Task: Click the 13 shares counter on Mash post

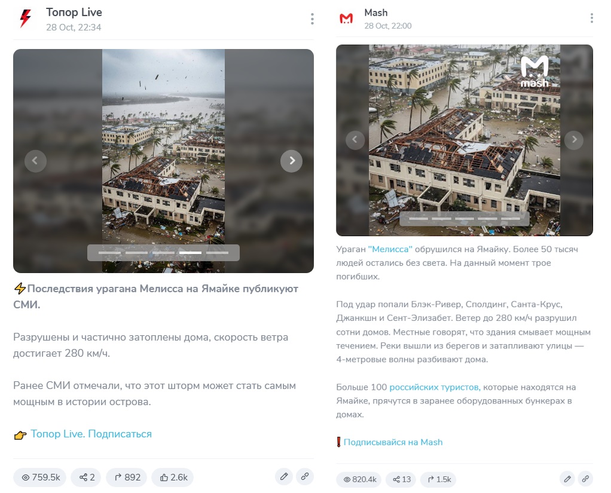Action: [x=401, y=479]
